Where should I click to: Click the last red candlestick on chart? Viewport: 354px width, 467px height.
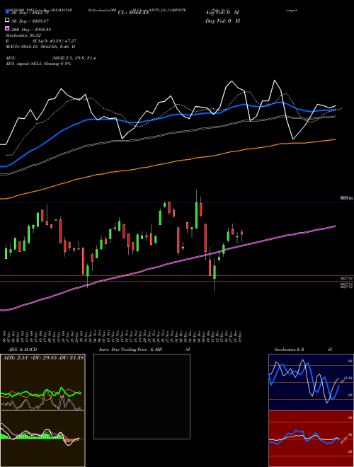coord(241,233)
